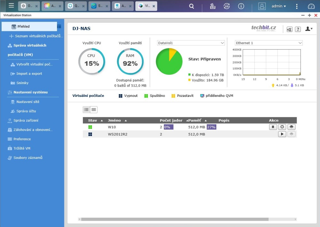
Task: Click the notification speaker icon
Action: [290, 29]
